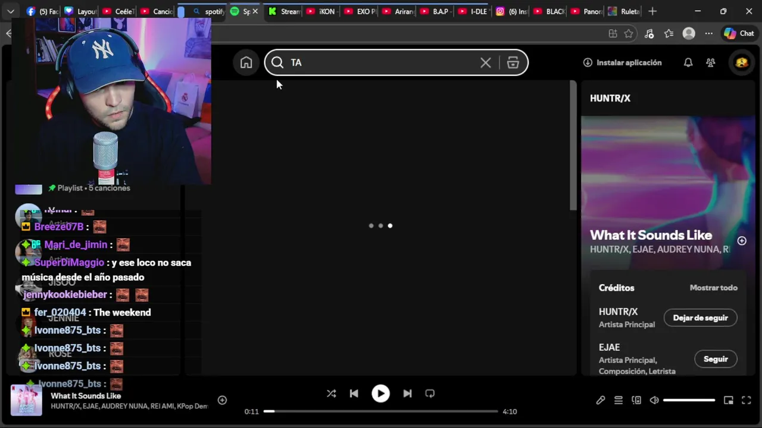Toggle repeat mode

(430, 394)
